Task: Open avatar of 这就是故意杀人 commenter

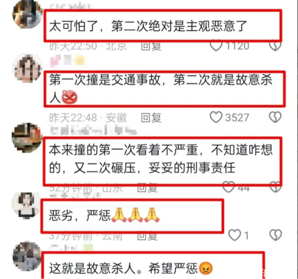Action: pyautogui.click(x=27, y=256)
